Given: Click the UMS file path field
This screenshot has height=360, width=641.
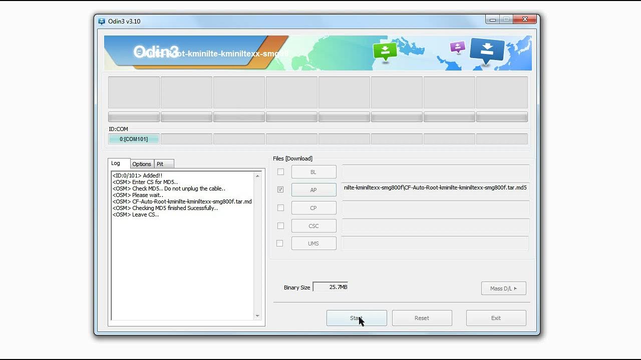Looking at the screenshot, I should point(435,243).
